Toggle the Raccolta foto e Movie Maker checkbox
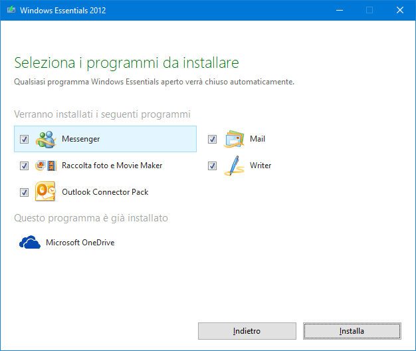The image size is (416, 351). 25,166
